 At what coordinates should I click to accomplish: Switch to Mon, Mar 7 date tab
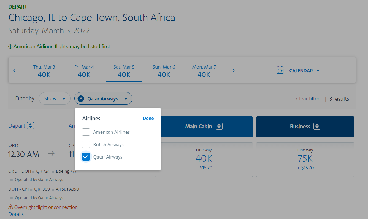coord(204,71)
